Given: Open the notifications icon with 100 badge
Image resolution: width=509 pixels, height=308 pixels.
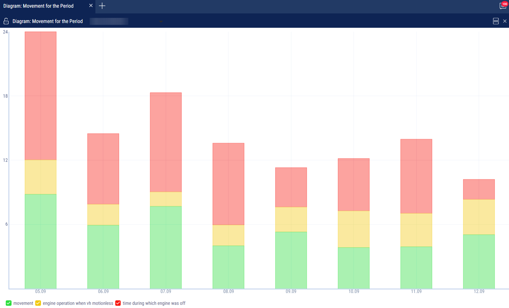Looking at the screenshot, I should click(503, 6).
